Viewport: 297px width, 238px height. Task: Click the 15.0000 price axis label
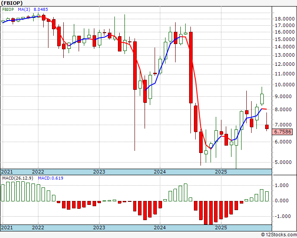coord(285,40)
